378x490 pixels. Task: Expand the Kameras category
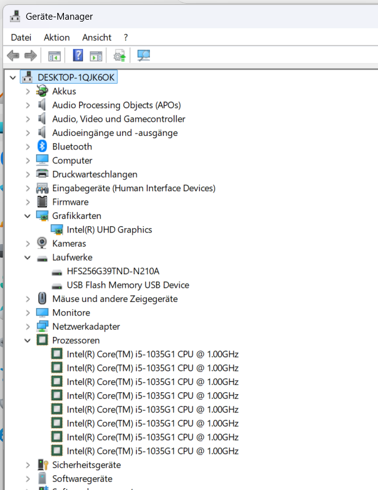(x=28, y=243)
